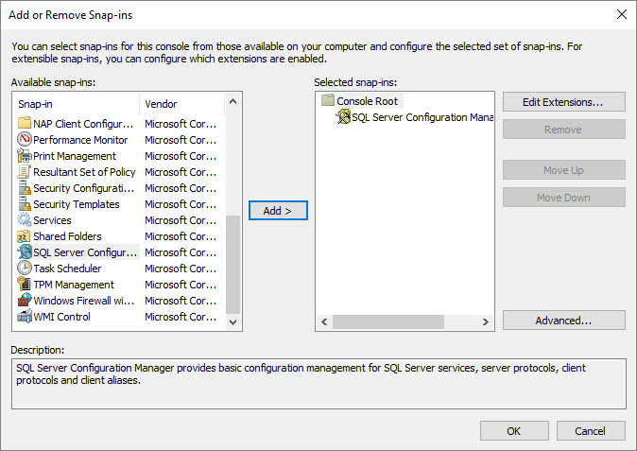This screenshot has width=637, height=451.
Task: Select the Security Templates snap-in name
Action: [x=77, y=204]
